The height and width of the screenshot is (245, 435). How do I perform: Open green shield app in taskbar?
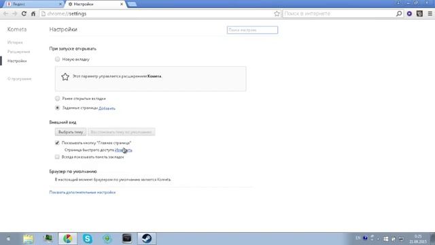click(107, 239)
